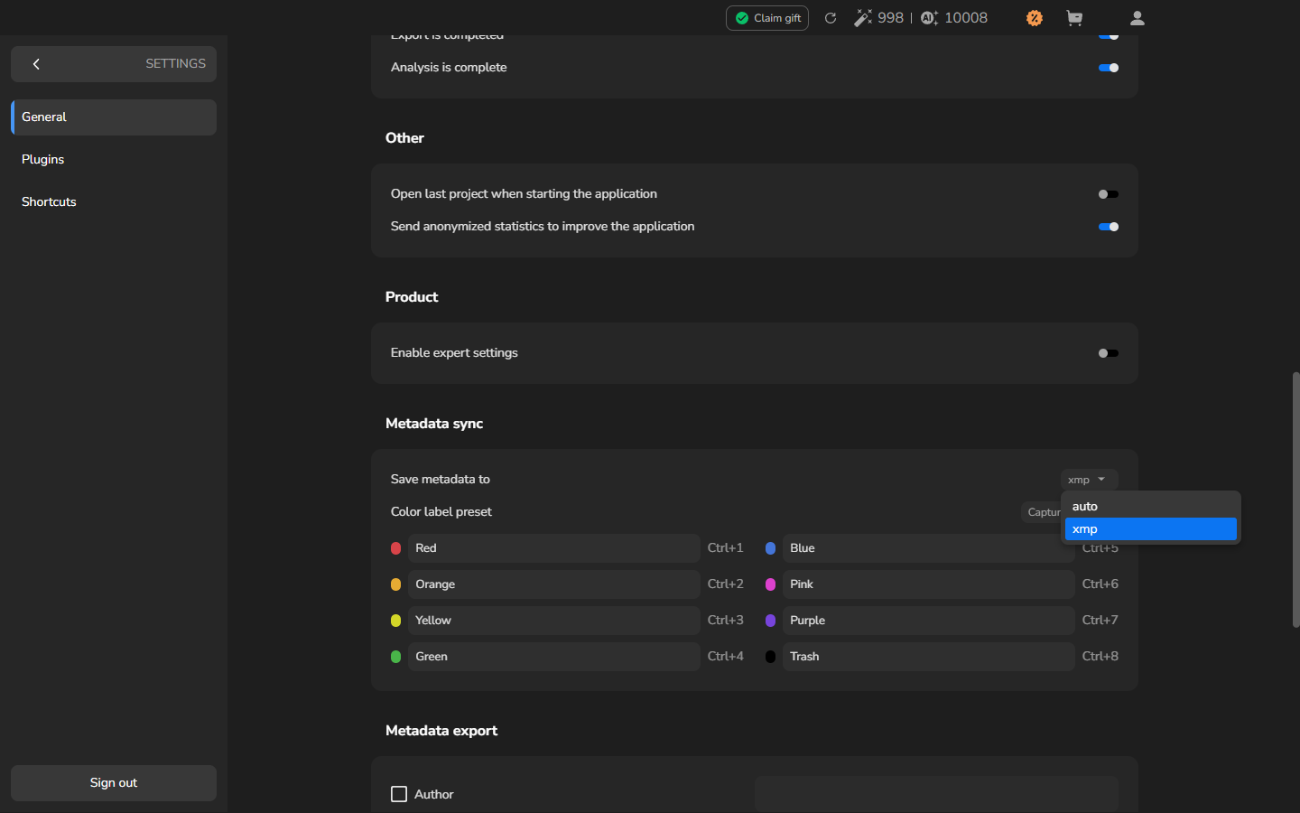1300x813 pixels.
Task: Check the Author checkbox
Action: (399, 794)
